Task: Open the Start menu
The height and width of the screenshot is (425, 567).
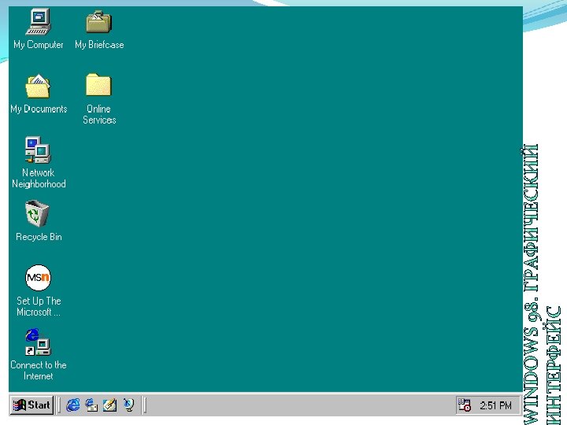Action: click(x=31, y=405)
